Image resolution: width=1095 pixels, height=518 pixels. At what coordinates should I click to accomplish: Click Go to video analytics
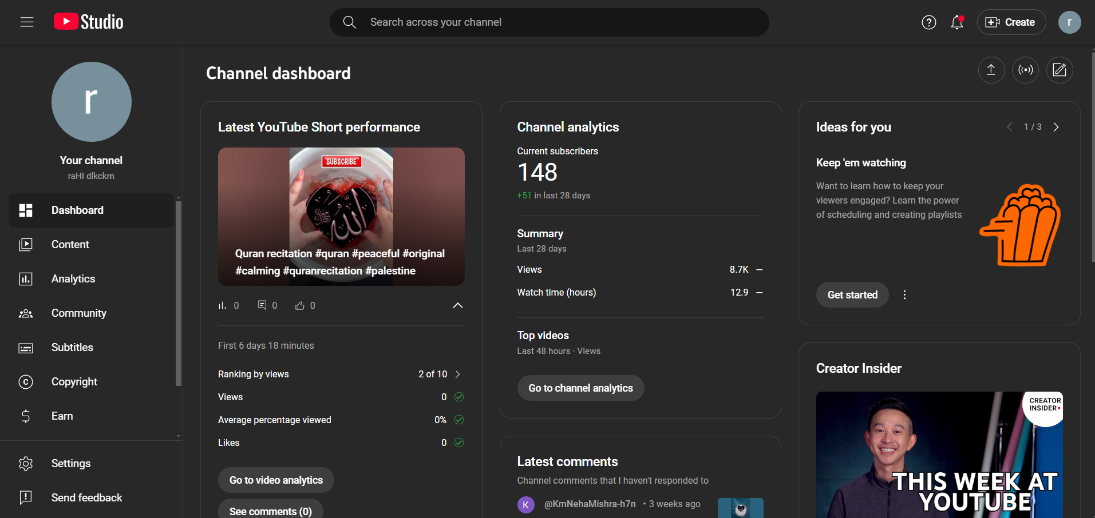coord(276,480)
